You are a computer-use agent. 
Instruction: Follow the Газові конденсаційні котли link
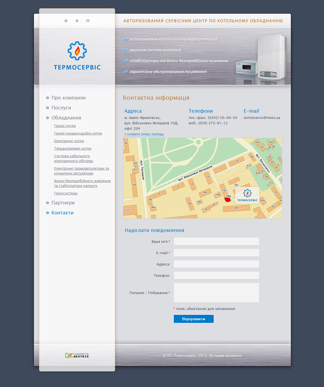click(x=78, y=133)
